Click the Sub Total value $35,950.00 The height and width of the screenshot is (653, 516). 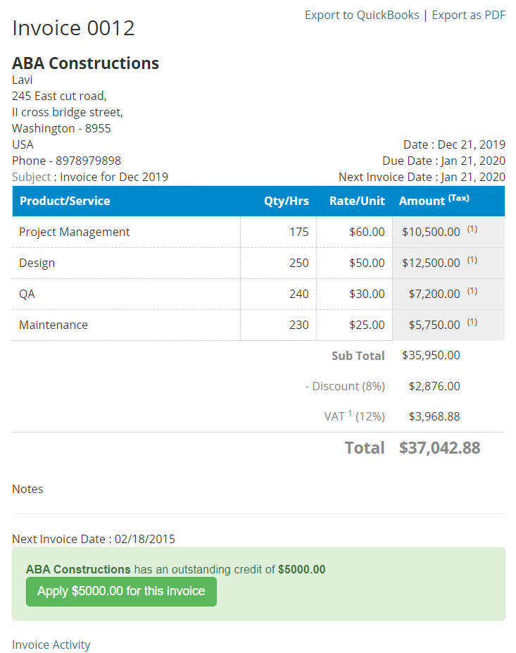tap(431, 355)
